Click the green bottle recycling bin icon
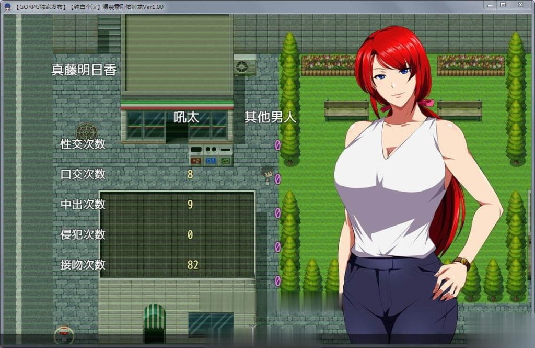 click(x=225, y=160)
